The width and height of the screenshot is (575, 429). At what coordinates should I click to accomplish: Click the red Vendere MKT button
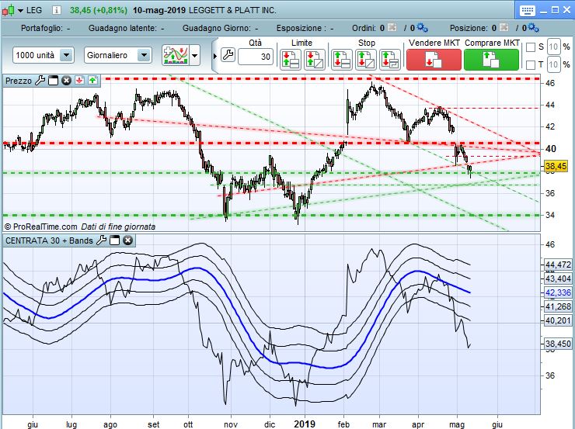click(x=434, y=59)
